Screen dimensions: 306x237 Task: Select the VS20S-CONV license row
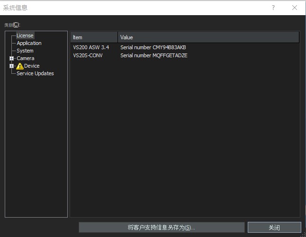click(x=88, y=55)
